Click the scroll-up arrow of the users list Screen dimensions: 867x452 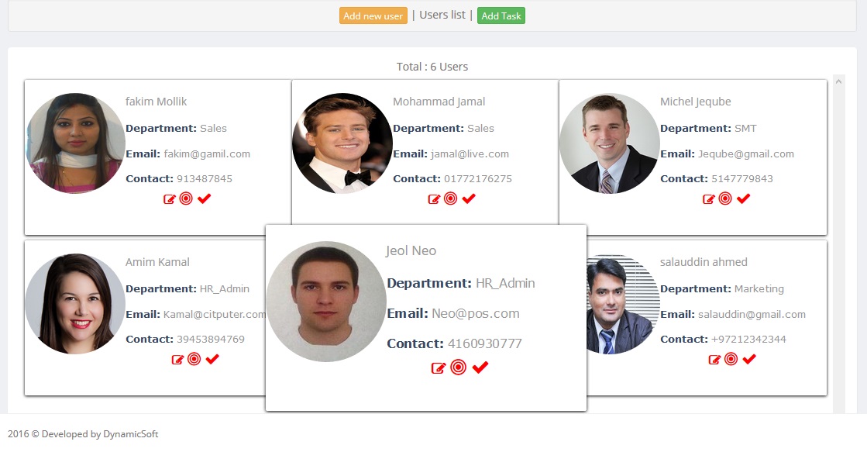click(x=838, y=81)
